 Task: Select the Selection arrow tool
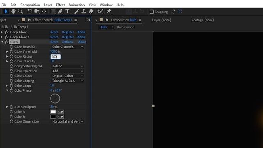[6, 12]
